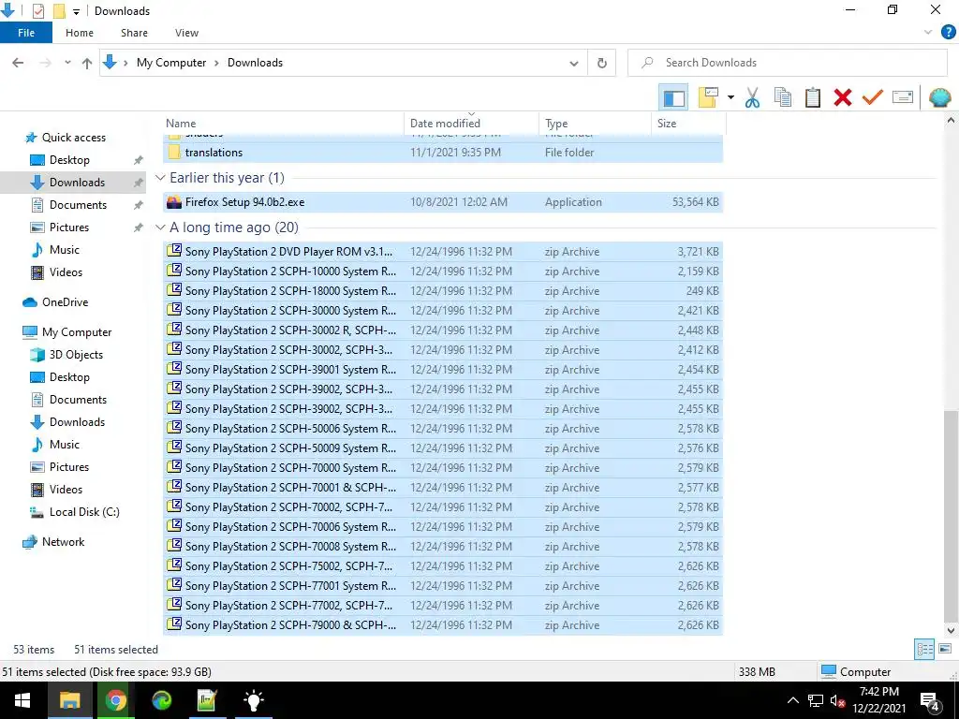This screenshot has height=719, width=959.
Task: Click the Search Downloads field
Action: [787, 63]
